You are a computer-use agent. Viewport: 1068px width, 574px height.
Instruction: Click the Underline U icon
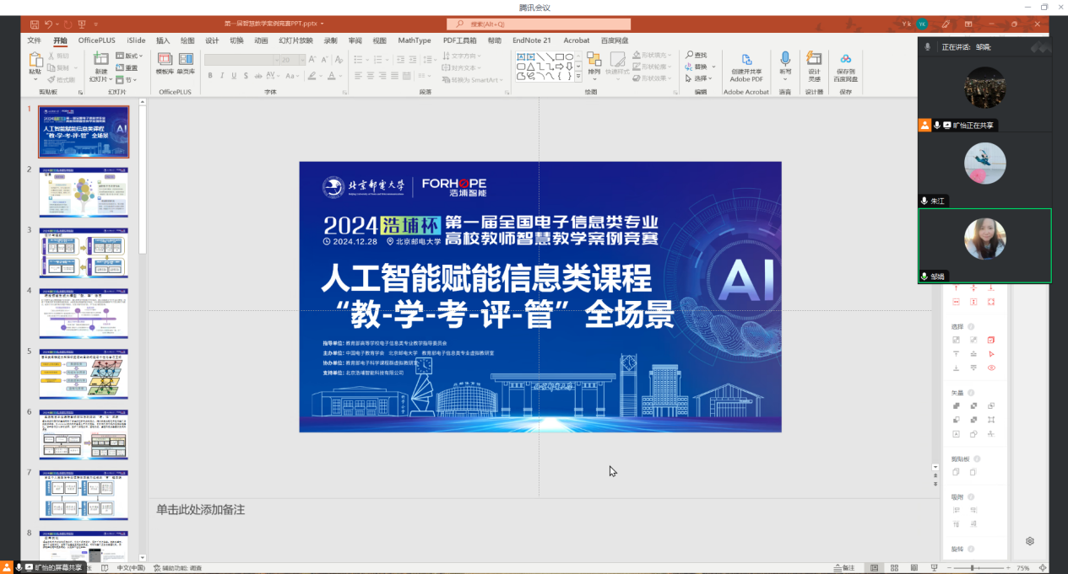pyautogui.click(x=234, y=75)
